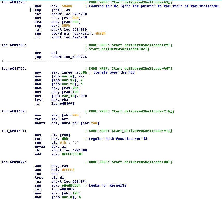Click 'mov al, [edx]' instruction
Screen dimensions: 222x199
[x=53, y=135]
